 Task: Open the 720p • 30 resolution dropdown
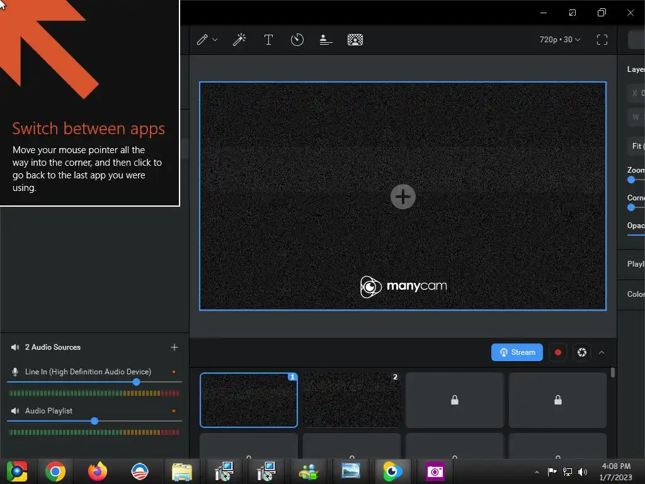coord(560,40)
